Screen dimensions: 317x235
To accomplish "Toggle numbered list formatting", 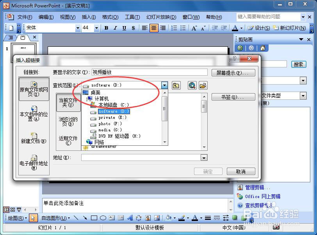I will pyautogui.click(x=174, y=28).
